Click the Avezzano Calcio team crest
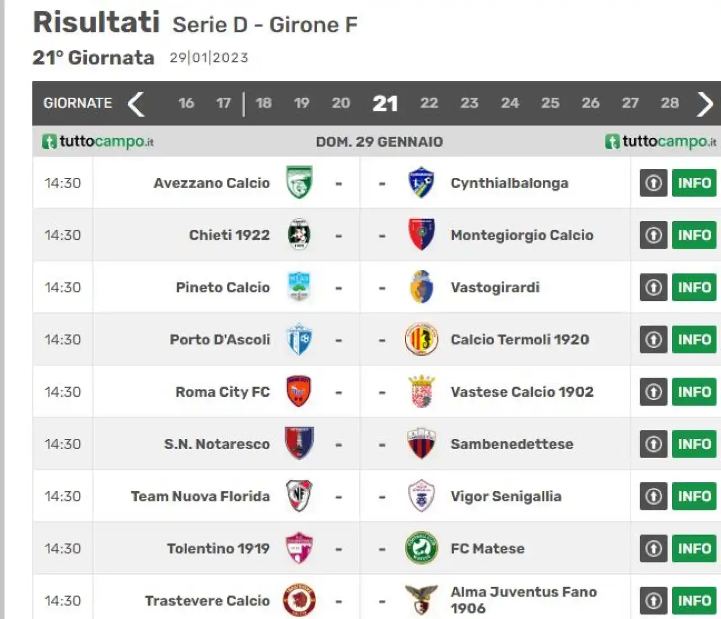 coord(299,182)
